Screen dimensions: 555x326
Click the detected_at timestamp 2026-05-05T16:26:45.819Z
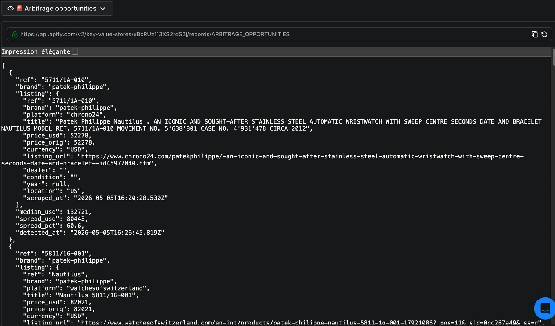pyautogui.click(x=117, y=233)
